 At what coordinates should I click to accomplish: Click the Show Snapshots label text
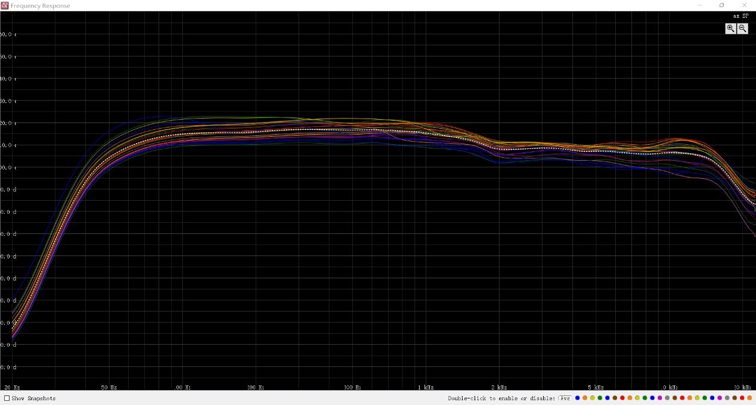pyautogui.click(x=33, y=398)
